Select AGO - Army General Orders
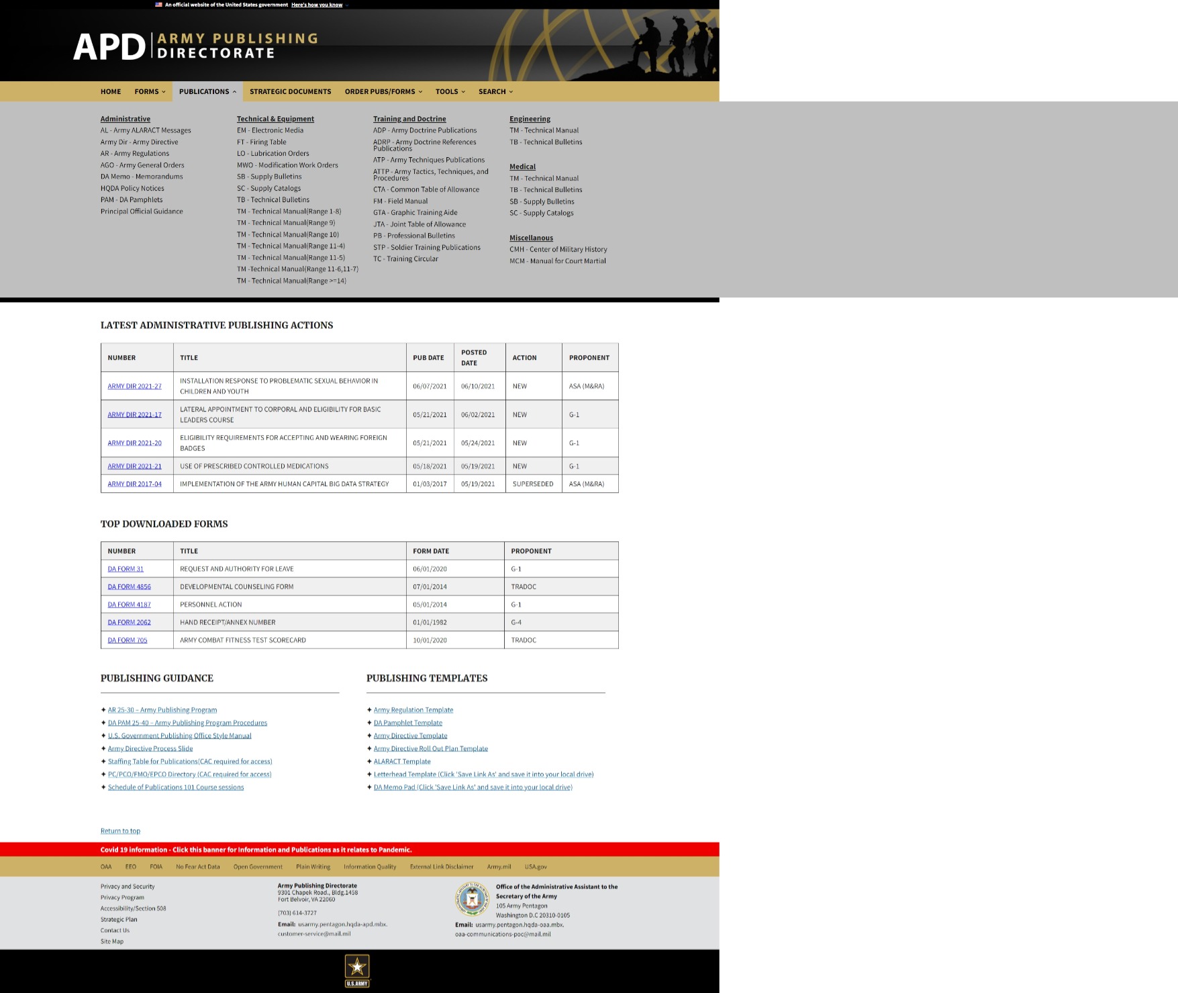Image resolution: width=1178 pixels, height=993 pixels. click(x=142, y=165)
